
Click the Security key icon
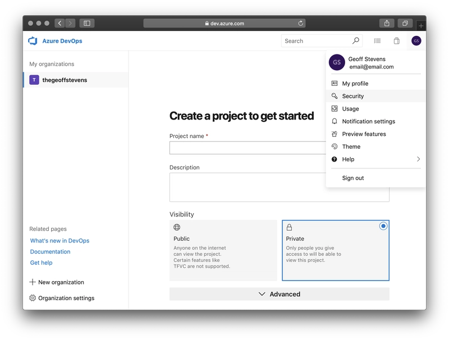334,96
